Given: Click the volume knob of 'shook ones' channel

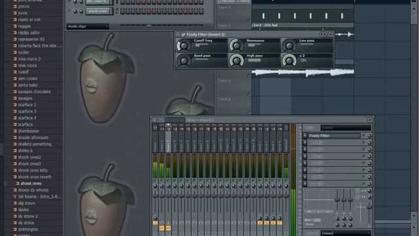Looking at the screenshot, I should (81, 11).
